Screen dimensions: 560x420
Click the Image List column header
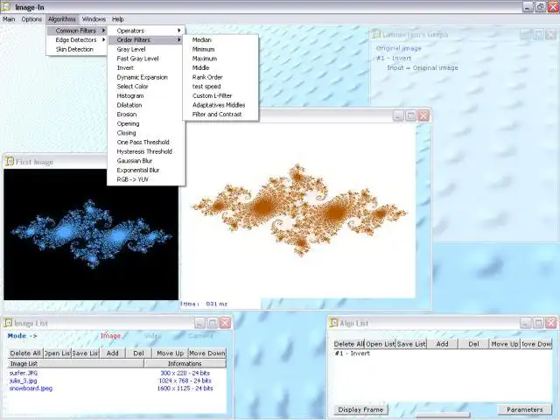76,364
